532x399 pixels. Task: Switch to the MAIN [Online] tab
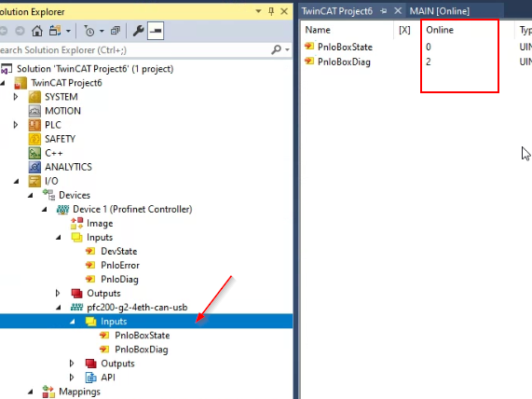(x=440, y=11)
